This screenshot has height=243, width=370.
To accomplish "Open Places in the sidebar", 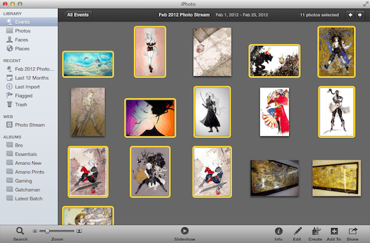I will [x=29, y=48].
